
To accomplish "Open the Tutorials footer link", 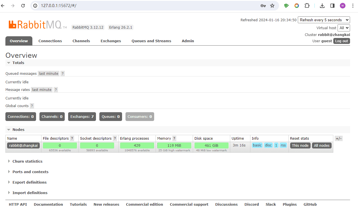I will click(78, 204).
